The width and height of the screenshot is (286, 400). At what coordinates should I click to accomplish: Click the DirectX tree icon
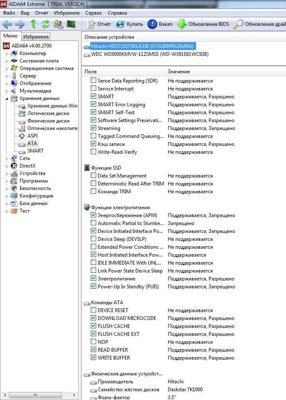(14, 166)
